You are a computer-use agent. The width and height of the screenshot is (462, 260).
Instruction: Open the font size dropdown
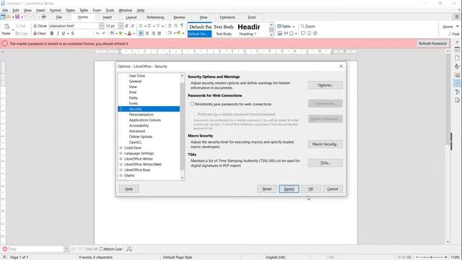tap(121, 26)
